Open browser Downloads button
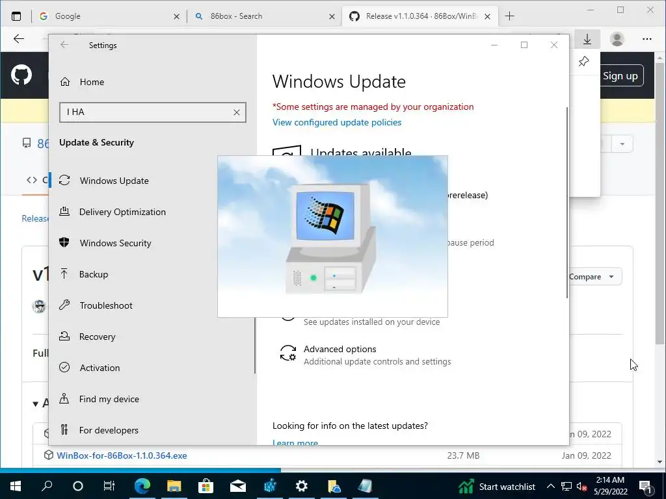 tap(587, 40)
